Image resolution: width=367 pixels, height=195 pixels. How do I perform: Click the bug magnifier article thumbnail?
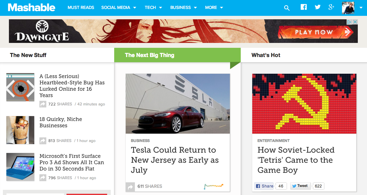click(x=20, y=87)
